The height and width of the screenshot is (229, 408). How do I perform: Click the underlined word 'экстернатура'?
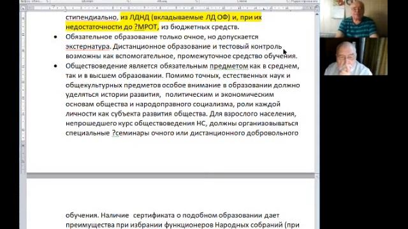point(87,46)
